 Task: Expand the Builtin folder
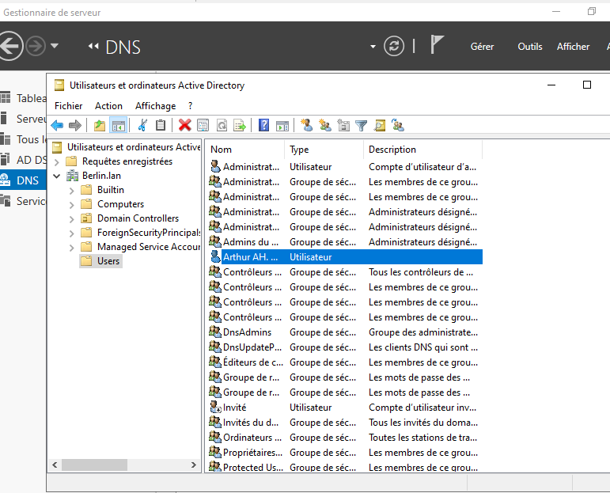[71, 190]
